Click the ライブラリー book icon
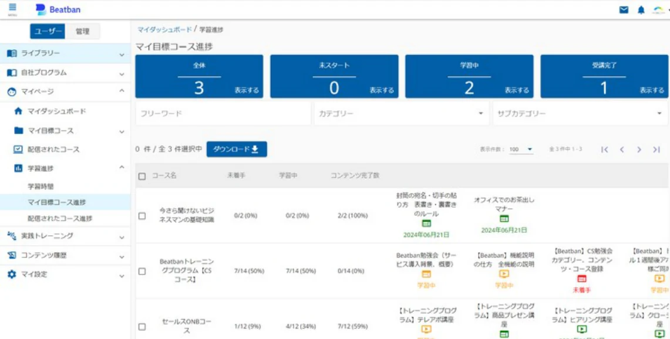670x339 pixels. [x=12, y=53]
